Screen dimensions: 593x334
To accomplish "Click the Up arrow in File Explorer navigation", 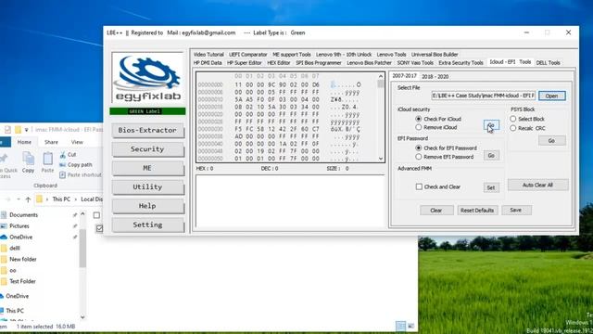I will tap(28, 199).
